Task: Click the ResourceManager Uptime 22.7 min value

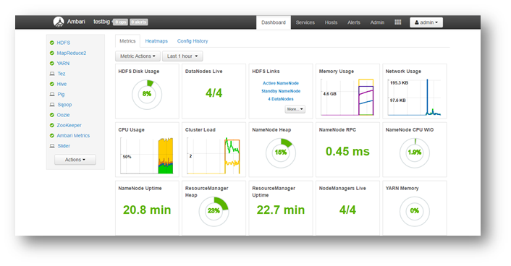Action: [281, 210]
